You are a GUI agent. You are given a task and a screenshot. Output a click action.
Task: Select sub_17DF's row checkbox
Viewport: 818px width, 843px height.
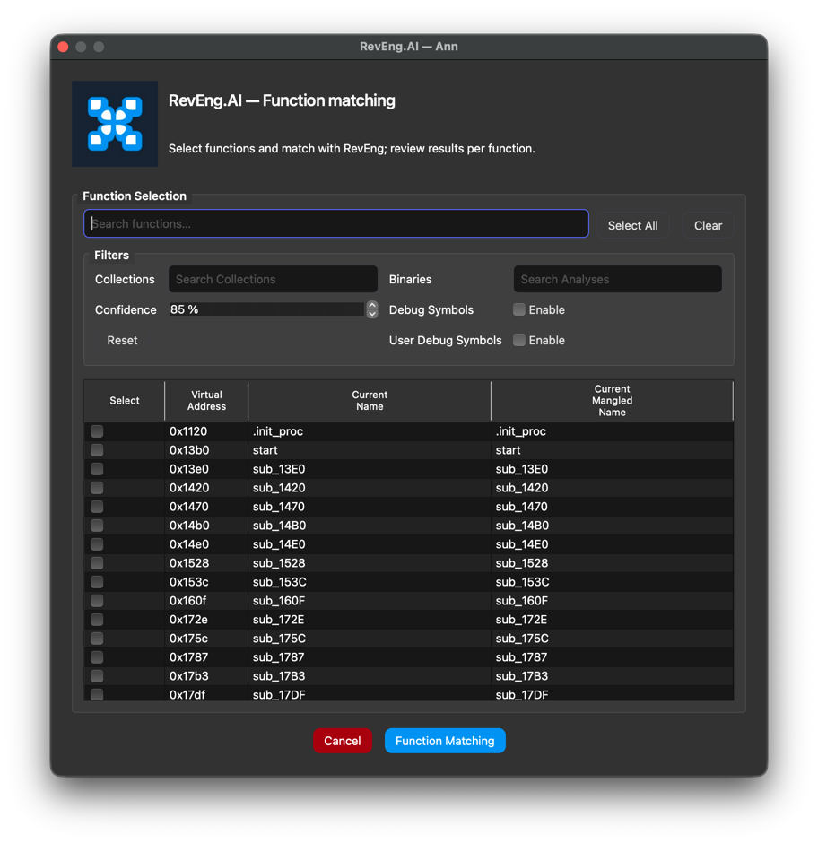(x=96, y=694)
